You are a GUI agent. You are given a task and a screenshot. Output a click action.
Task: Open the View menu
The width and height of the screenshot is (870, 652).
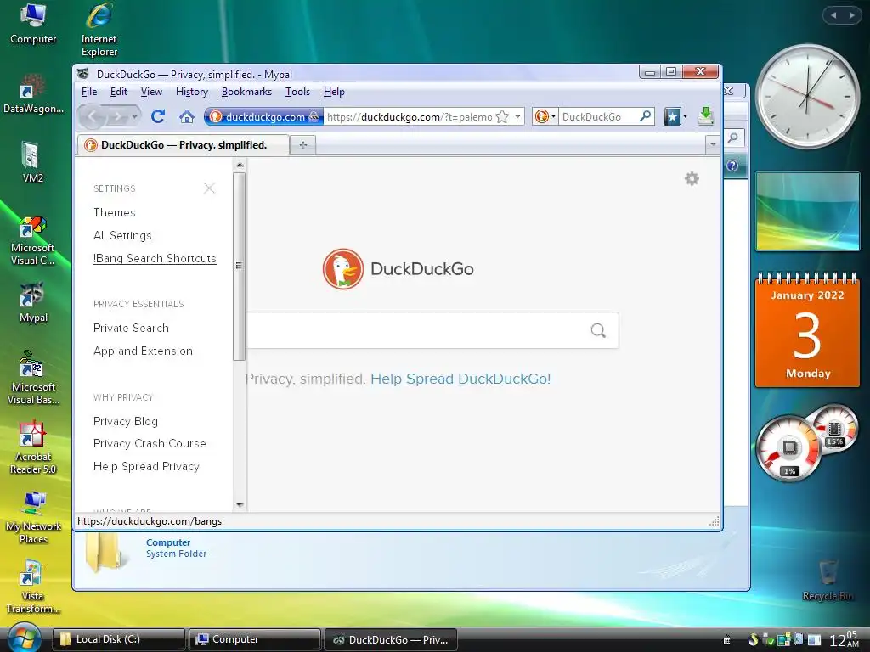(151, 92)
